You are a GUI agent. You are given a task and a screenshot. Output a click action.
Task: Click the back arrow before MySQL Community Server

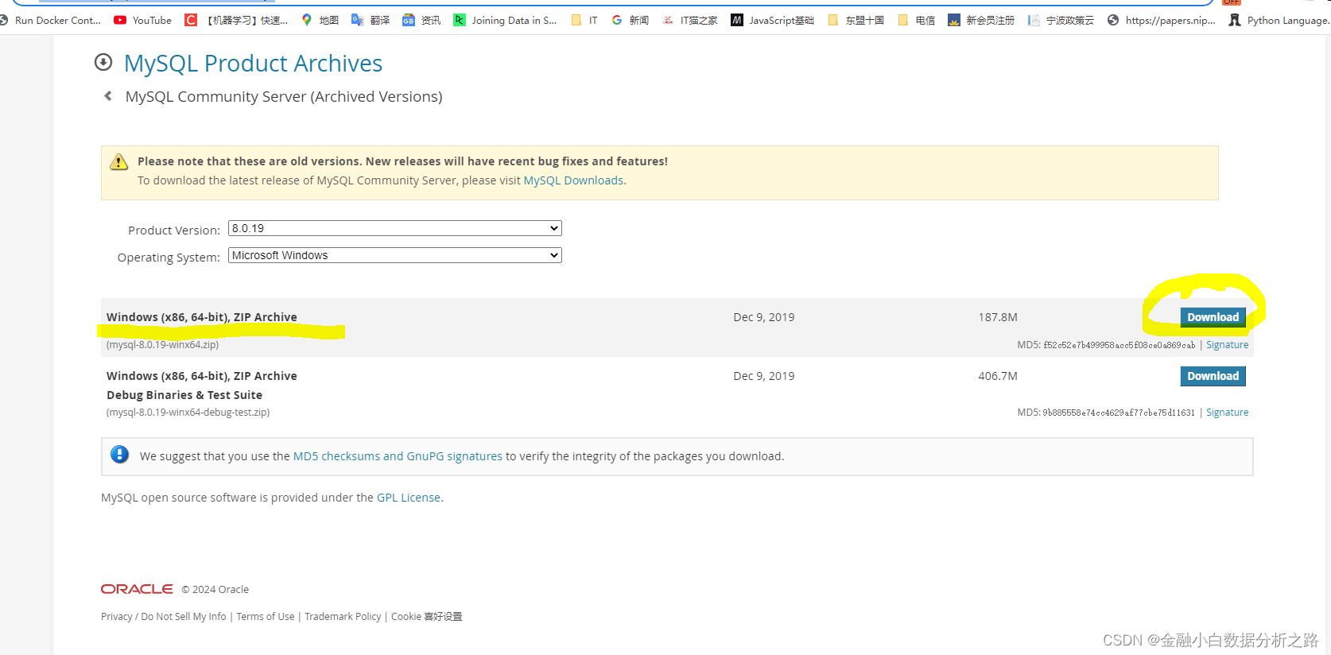(x=108, y=96)
